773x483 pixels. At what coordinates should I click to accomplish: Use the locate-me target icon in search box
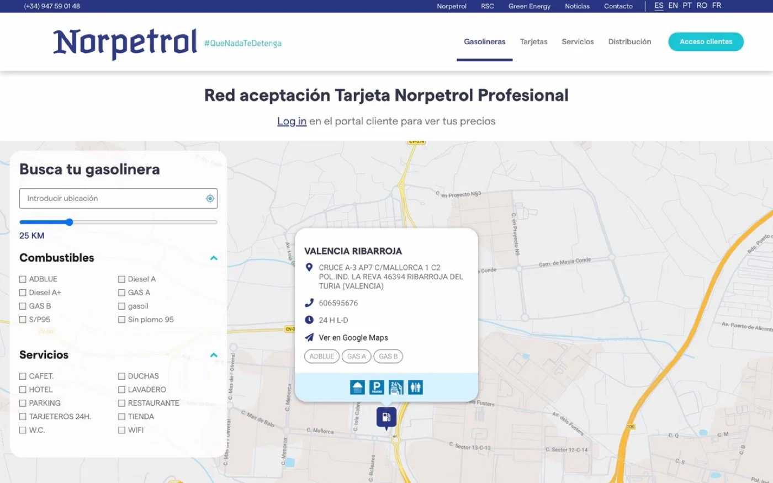[x=210, y=199]
